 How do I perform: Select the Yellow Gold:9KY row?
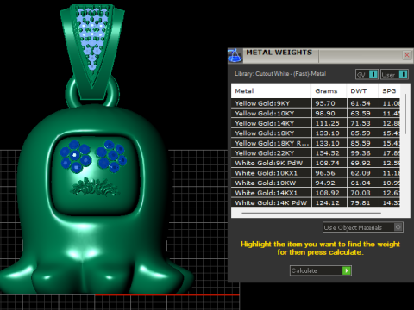click(x=316, y=103)
